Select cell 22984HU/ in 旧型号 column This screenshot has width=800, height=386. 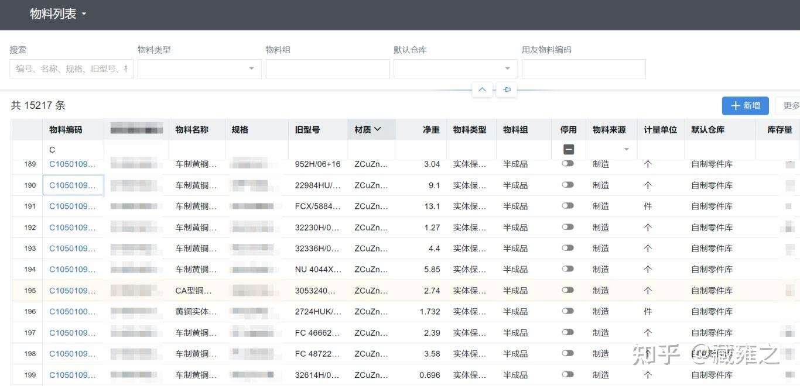(x=318, y=185)
